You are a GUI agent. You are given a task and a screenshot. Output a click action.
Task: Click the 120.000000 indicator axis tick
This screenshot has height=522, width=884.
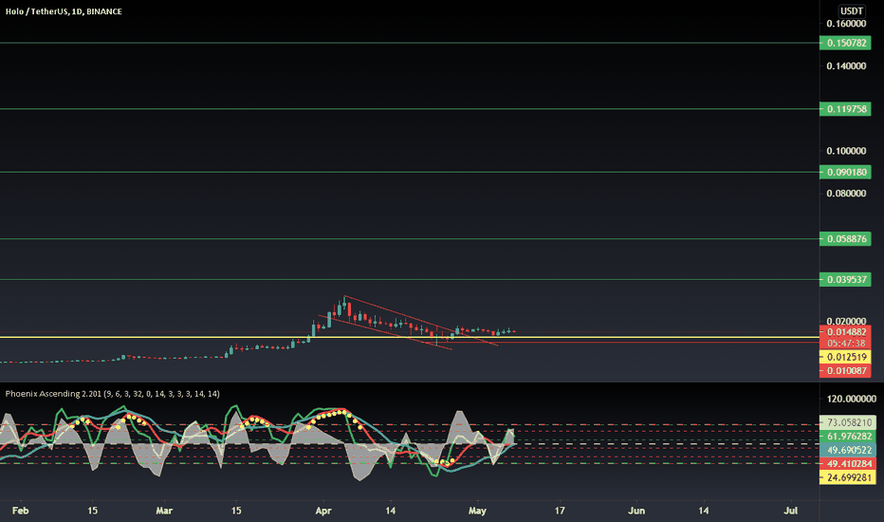point(852,399)
